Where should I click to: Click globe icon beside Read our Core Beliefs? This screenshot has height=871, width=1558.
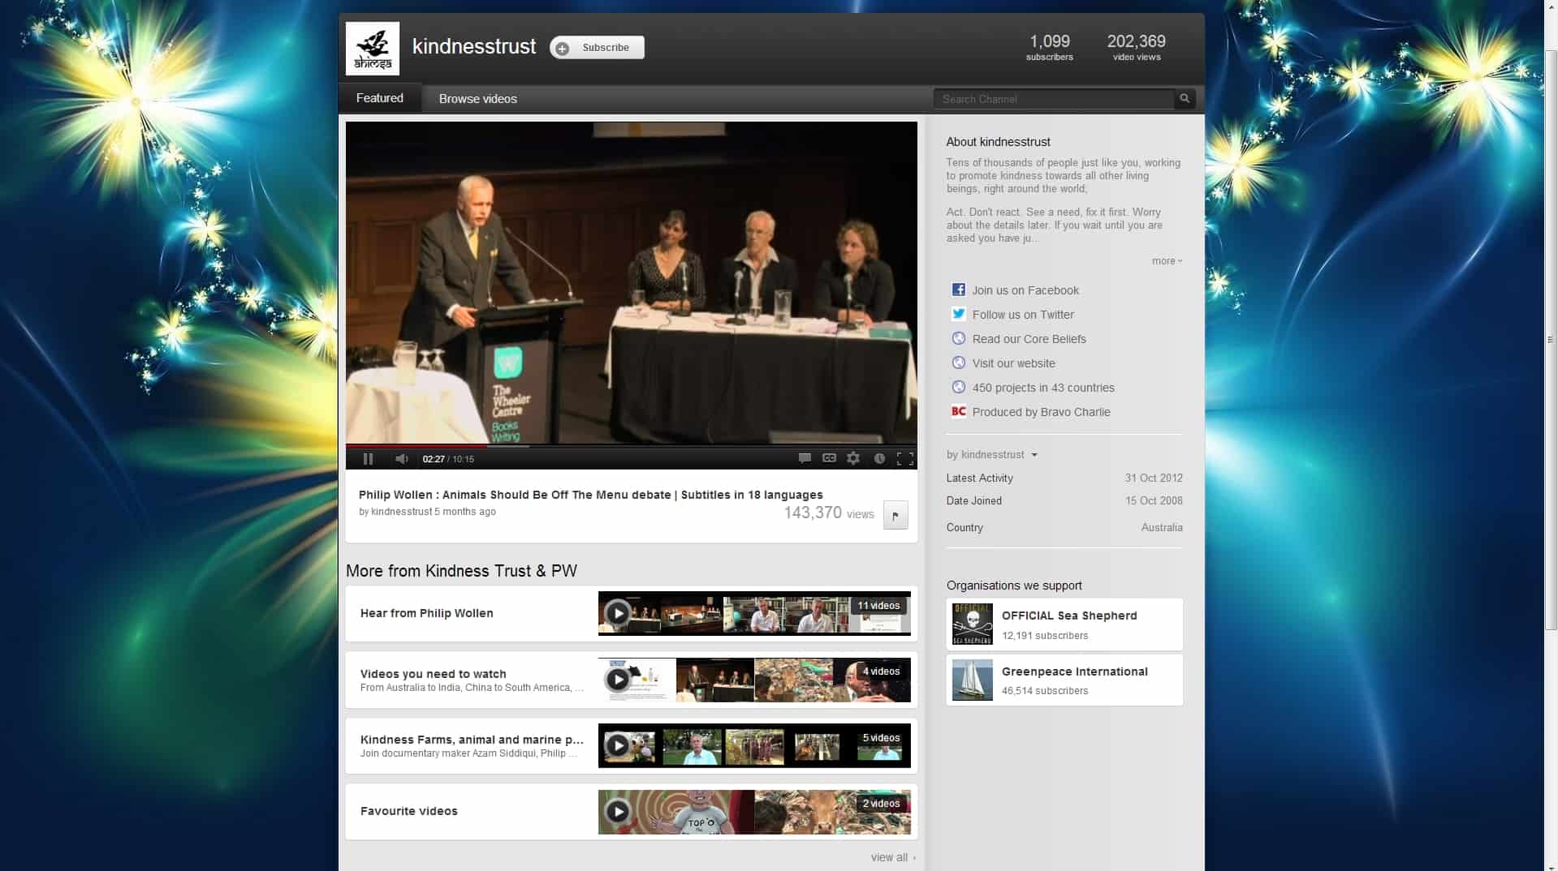959,338
